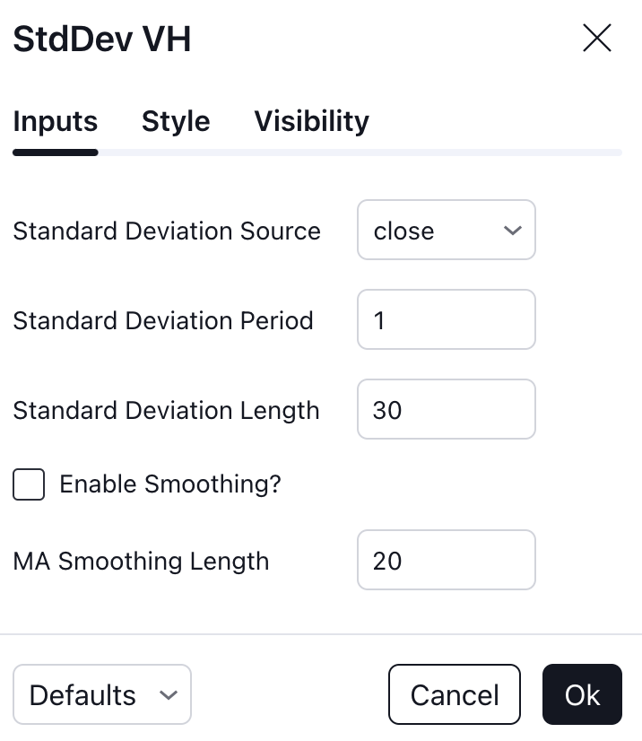Screen dimensions: 642x741
Task: Tick the Enable Smoothing checkbox
Action: pos(29,484)
